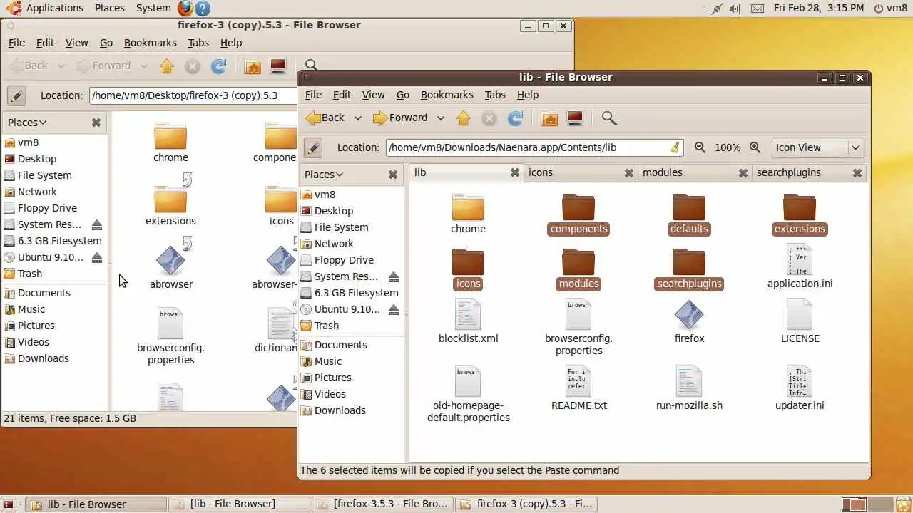Open Back history dropdown in lib window
Viewport: 913px width, 513px height.
click(x=357, y=118)
